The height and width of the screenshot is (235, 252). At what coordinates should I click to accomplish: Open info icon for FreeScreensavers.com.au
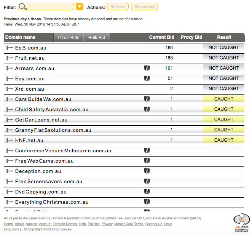tap(147, 181)
